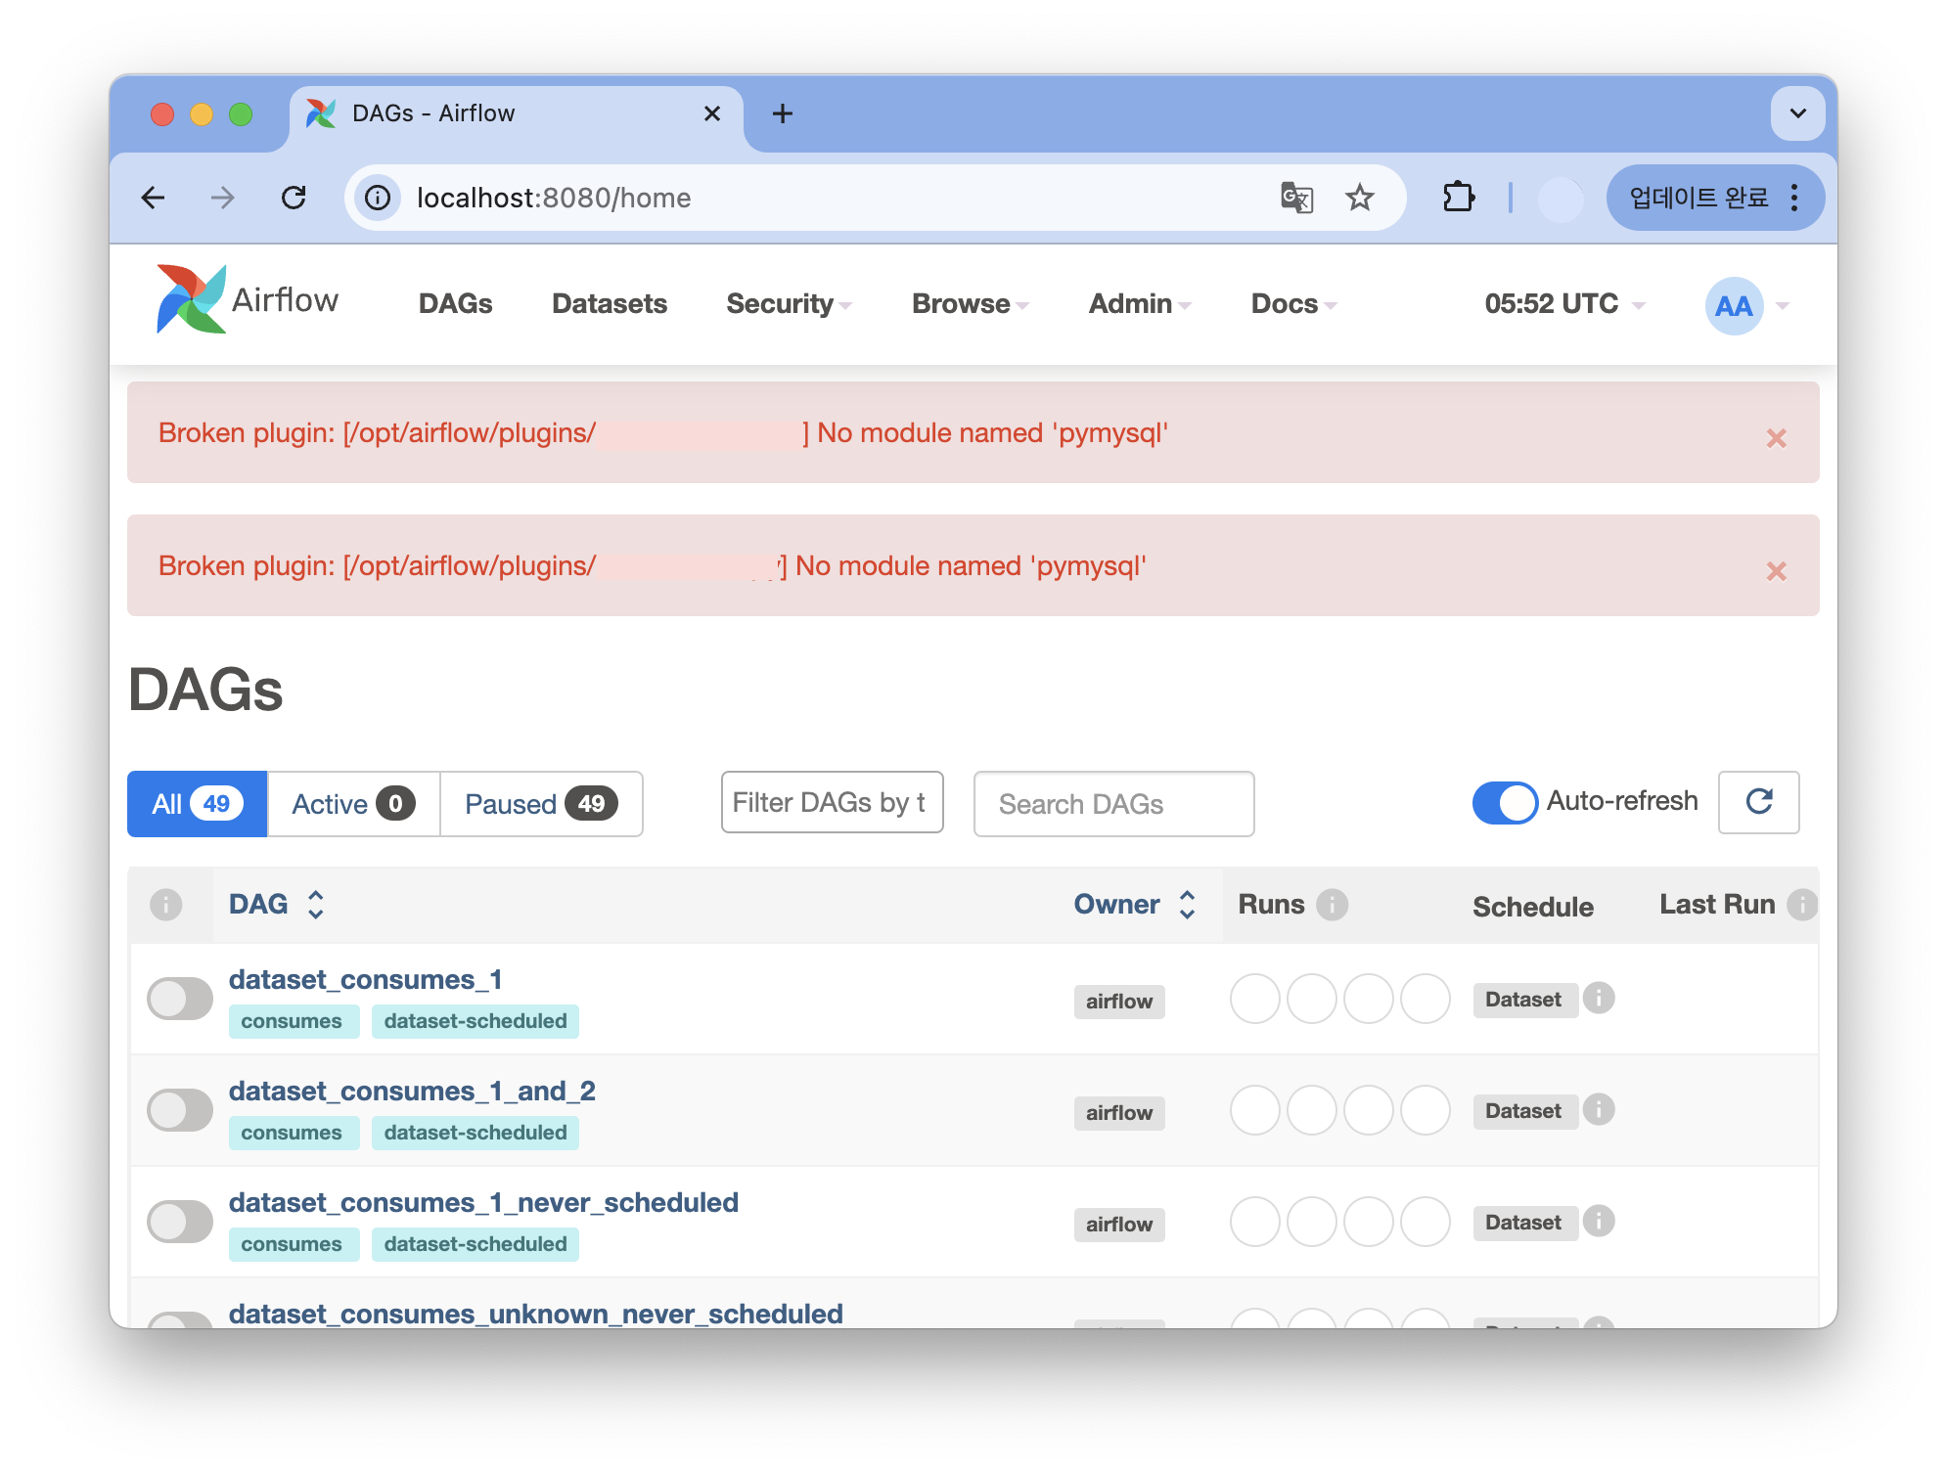This screenshot has height=1473, width=1947.
Task: Focus the Search DAGs input field
Action: pos(1113,804)
